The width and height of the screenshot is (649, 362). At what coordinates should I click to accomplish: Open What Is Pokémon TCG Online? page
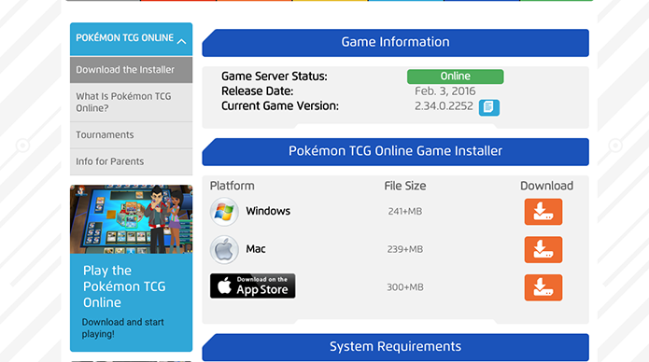(x=132, y=103)
